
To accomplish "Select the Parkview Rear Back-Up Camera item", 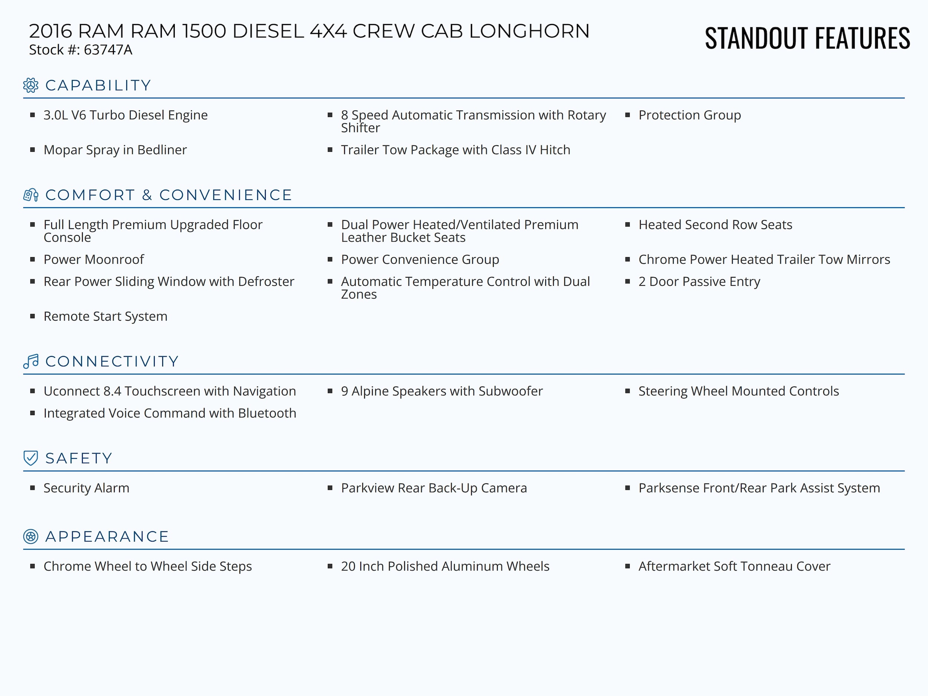I will (433, 488).
